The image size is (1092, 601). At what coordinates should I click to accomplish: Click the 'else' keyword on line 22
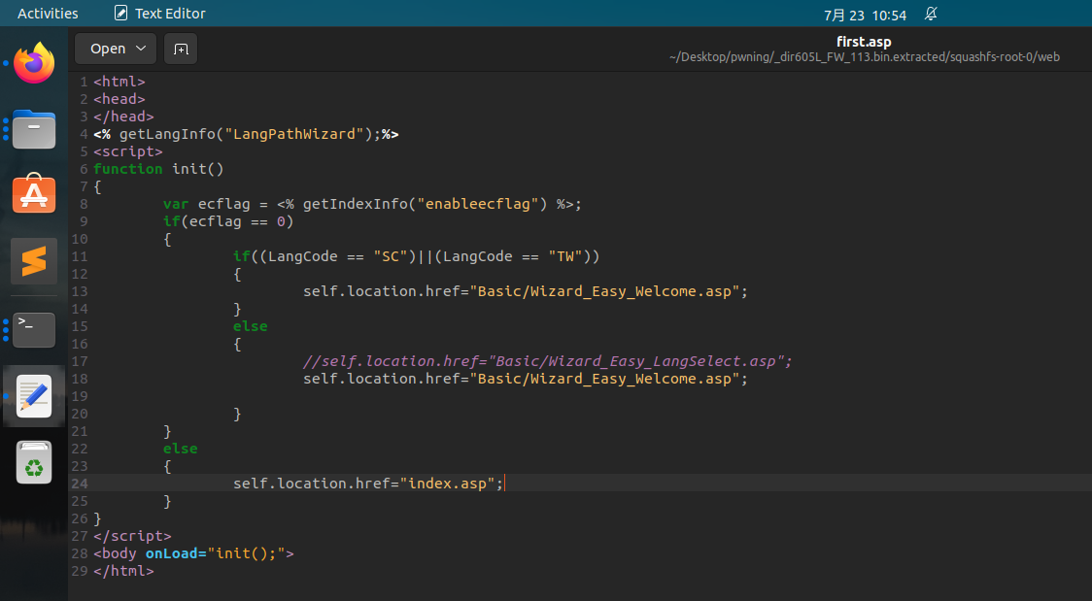pyautogui.click(x=181, y=449)
